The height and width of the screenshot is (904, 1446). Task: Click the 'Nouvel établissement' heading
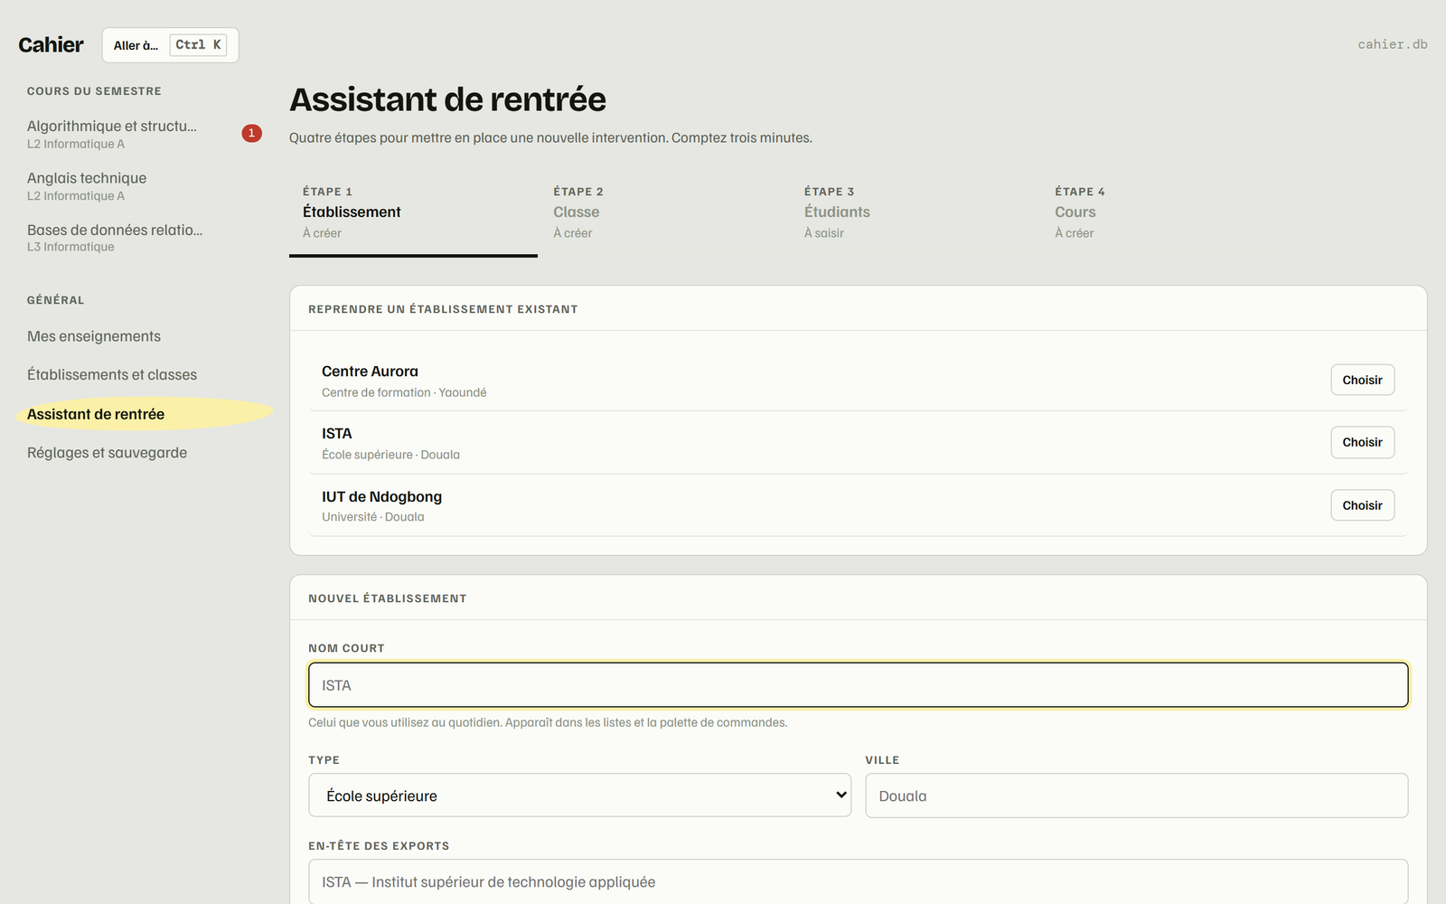pyautogui.click(x=387, y=598)
